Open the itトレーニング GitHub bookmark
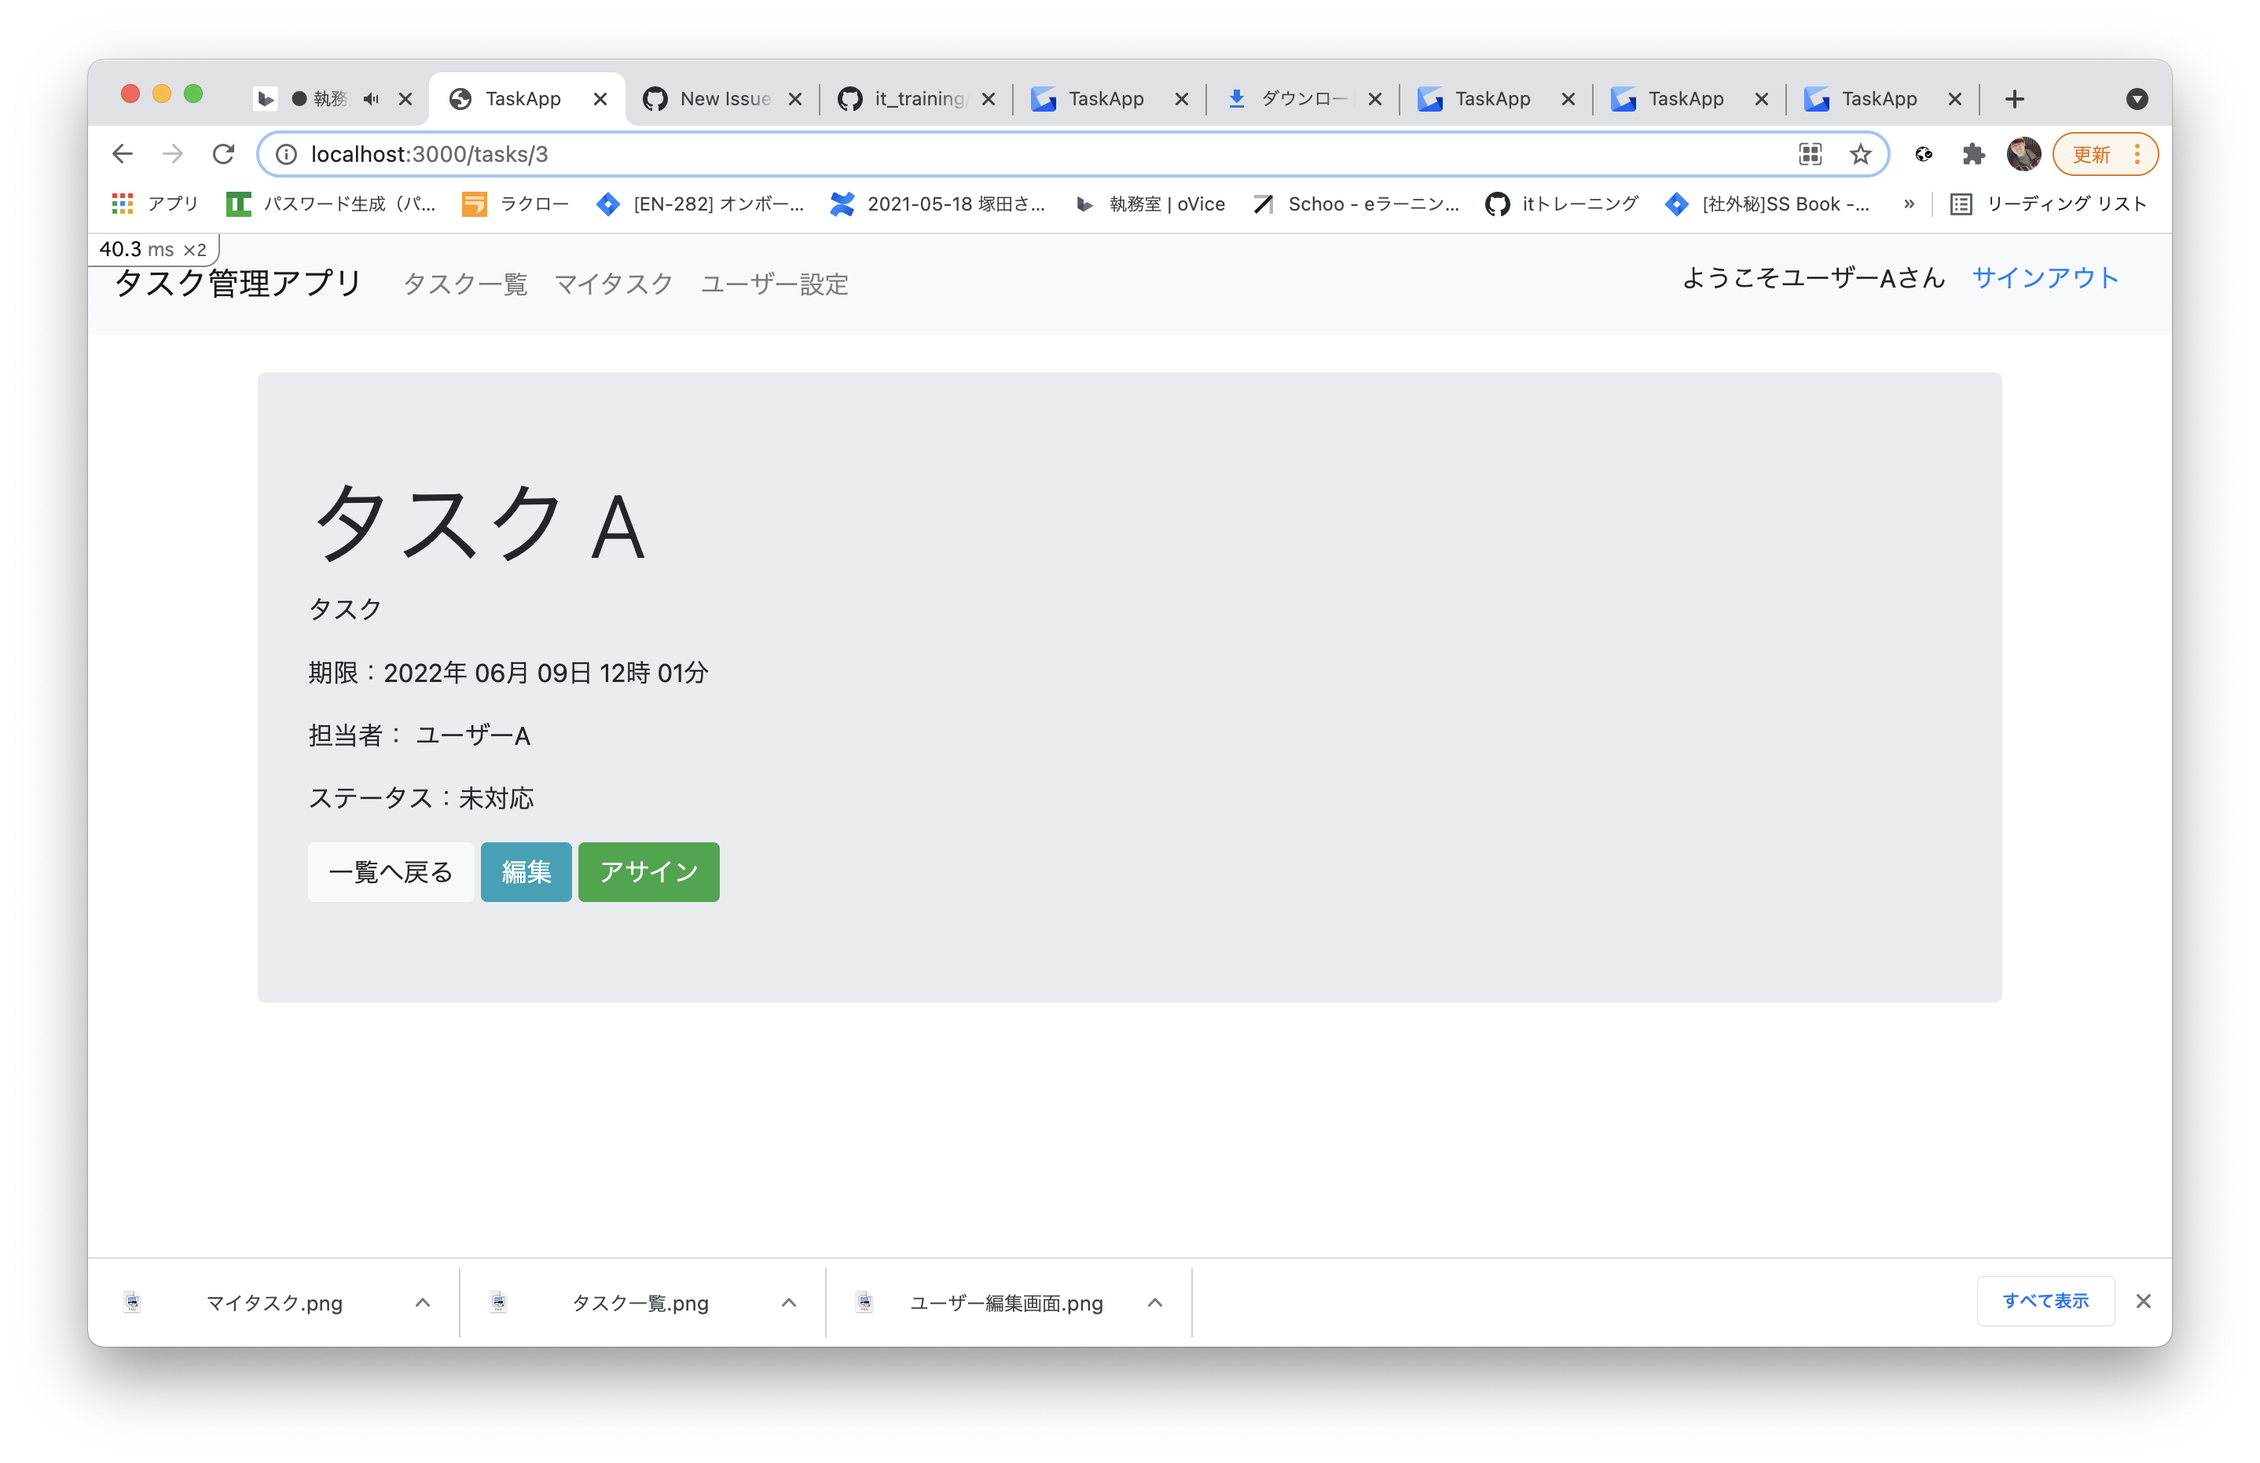The height and width of the screenshot is (1463, 2260). 1562,204
